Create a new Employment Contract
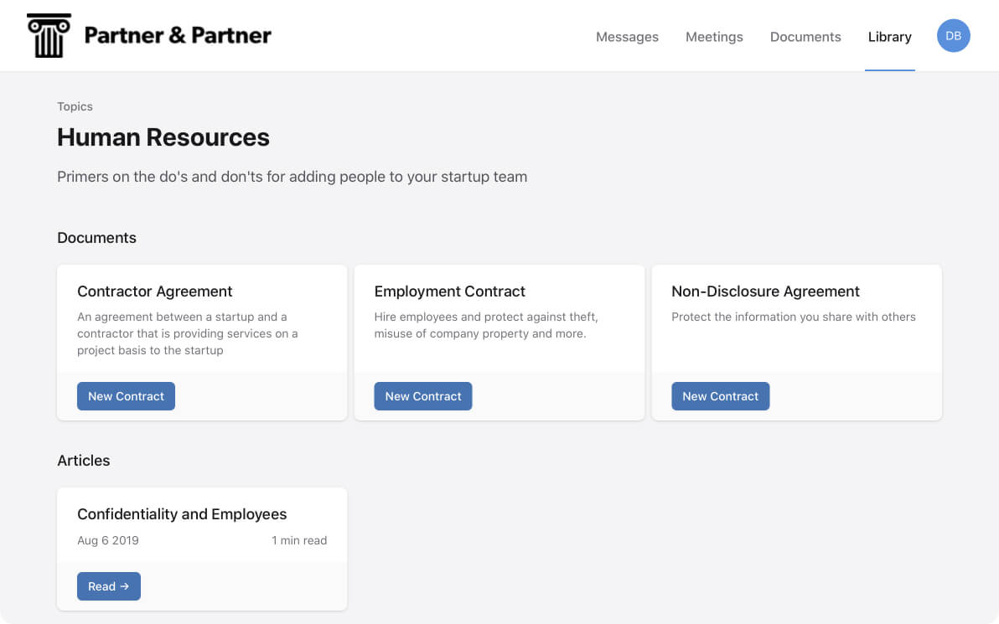Image resolution: width=999 pixels, height=624 pixels. [423, 395]
